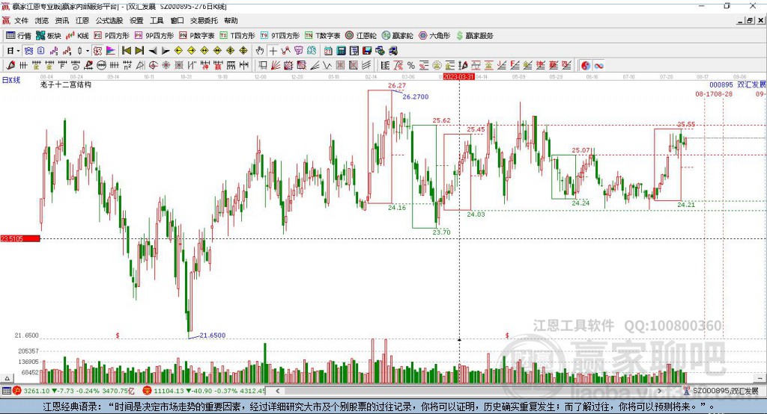Image resolution: width=767 pixels, height=414 pixels.
Task: Click horizontal scrollbar left arrow
Action: [277, 391]
